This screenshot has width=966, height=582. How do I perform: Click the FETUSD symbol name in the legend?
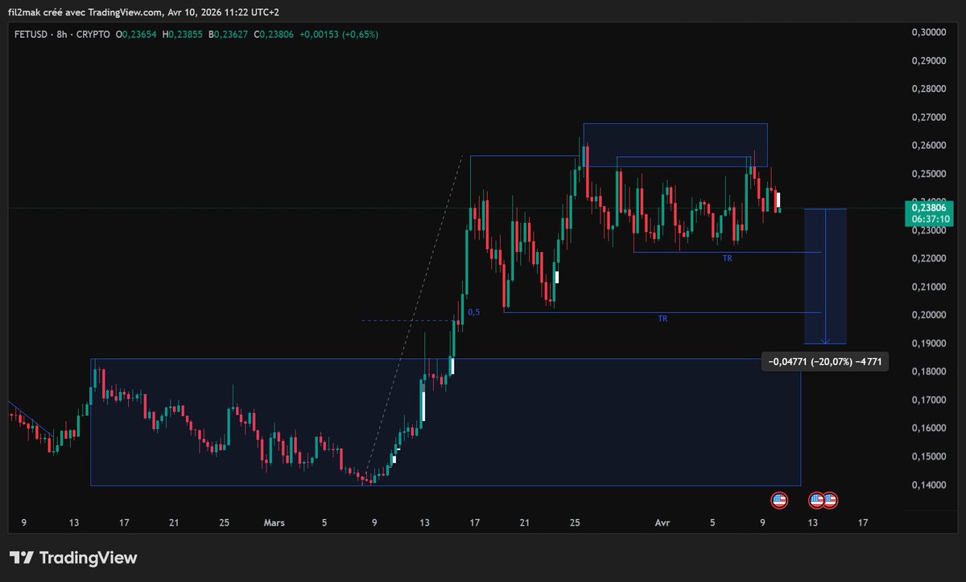point(29,35)
